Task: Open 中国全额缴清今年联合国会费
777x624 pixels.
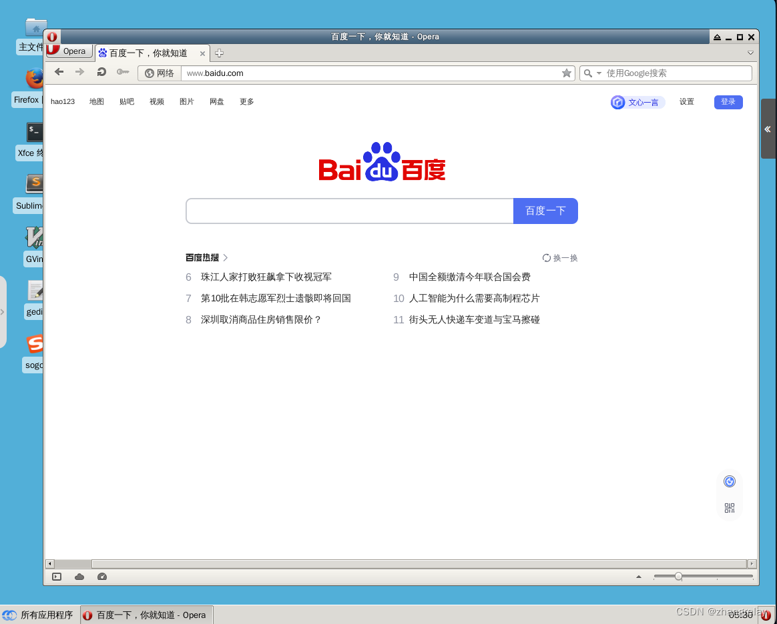Action: [470, 277]
